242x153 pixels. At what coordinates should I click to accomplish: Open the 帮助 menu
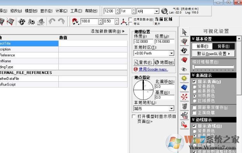click(x=91, y=11)
